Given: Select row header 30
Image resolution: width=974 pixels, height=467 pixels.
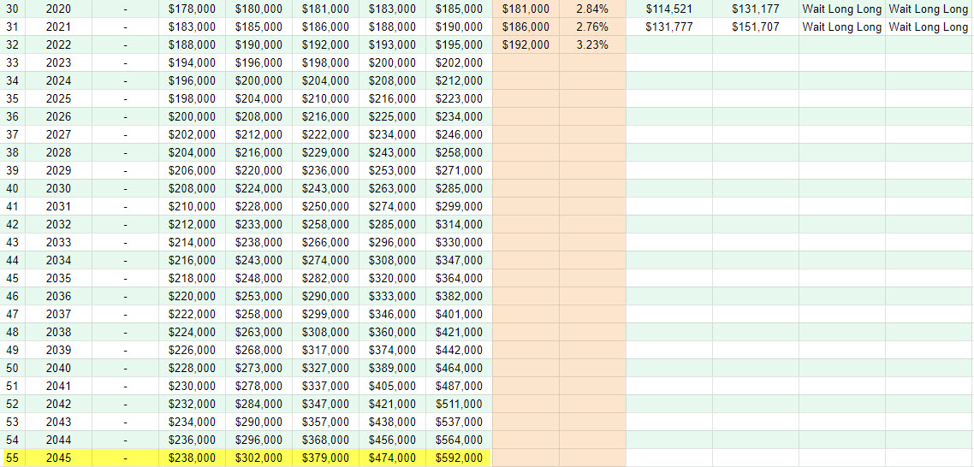Looking at the screenshot, I should click(x=12, y=9).
